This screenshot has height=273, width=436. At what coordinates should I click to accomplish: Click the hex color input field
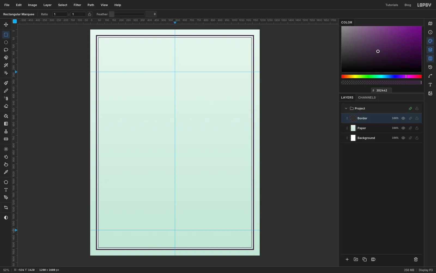point(381,90)
